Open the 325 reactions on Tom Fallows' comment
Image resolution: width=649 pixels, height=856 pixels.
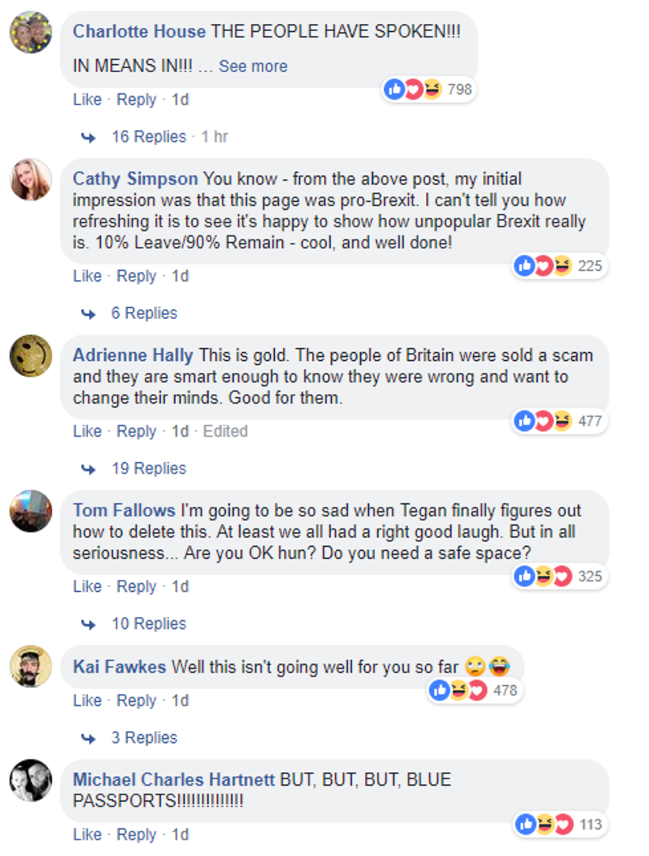[x=559, y=577]
